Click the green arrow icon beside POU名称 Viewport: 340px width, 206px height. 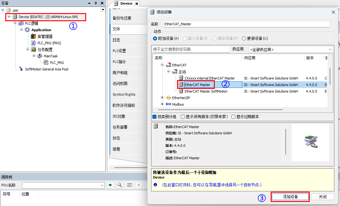click(x=110, y=185)
